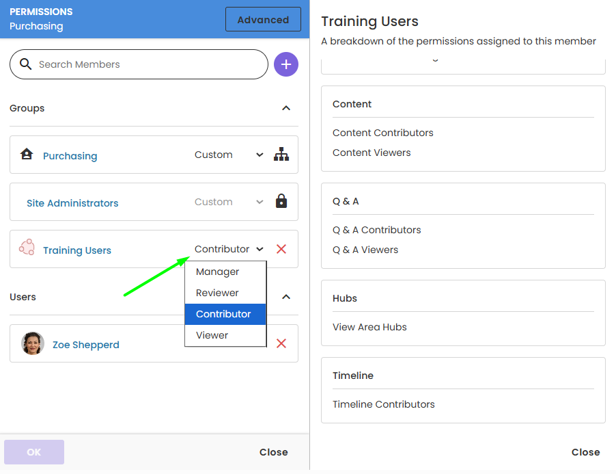The image size is (616, 474).
Task: Select Viewer from the role list
Action: (225, 336)
